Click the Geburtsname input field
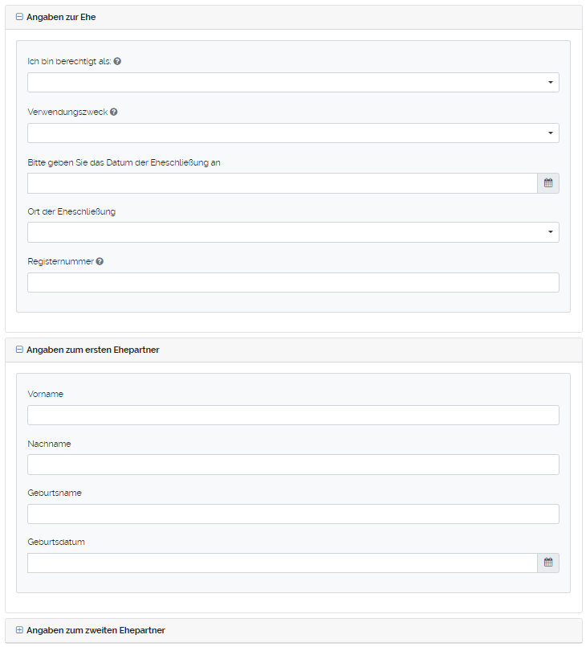Screen dimensions: 586x647 coord(293,514)
